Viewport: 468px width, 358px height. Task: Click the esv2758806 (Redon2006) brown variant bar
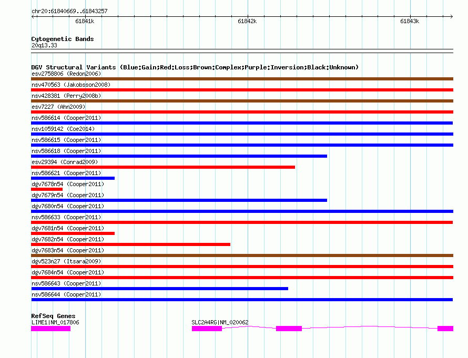point(242,79)
